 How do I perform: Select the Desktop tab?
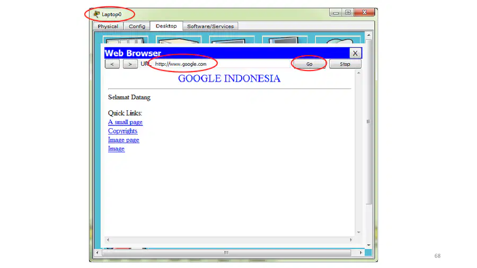[x=166, y=26]
